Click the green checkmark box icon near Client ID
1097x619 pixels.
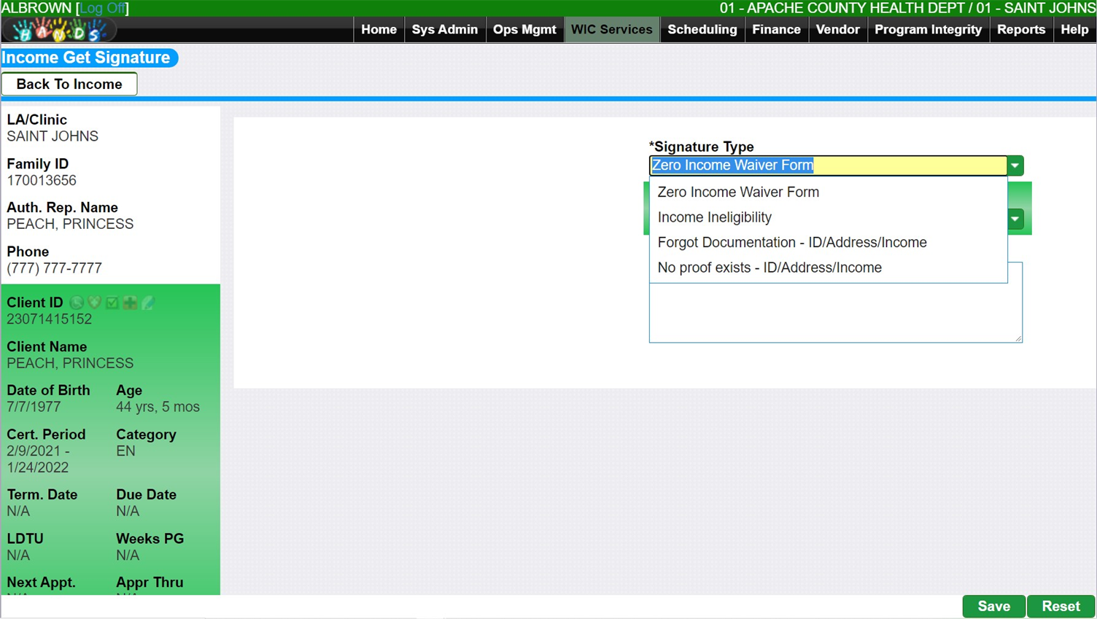coord(112,303)
